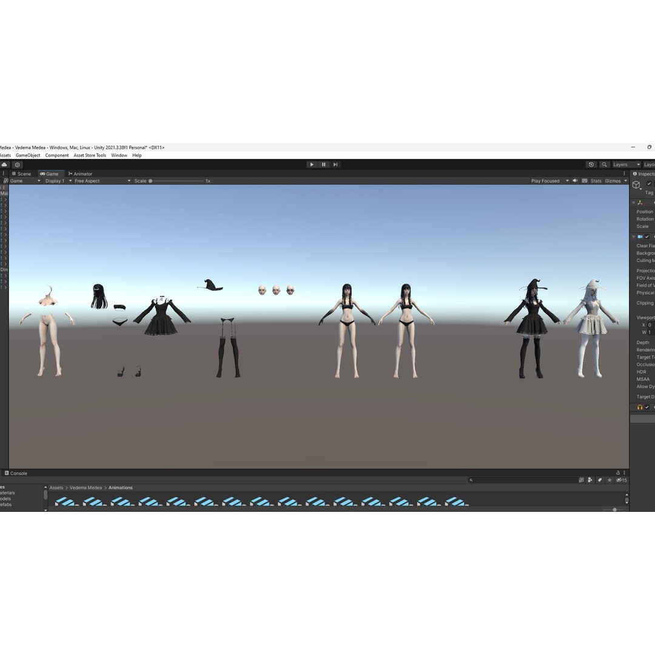Toggle the GameObject active checkbox in Inspector

point(648,183)
